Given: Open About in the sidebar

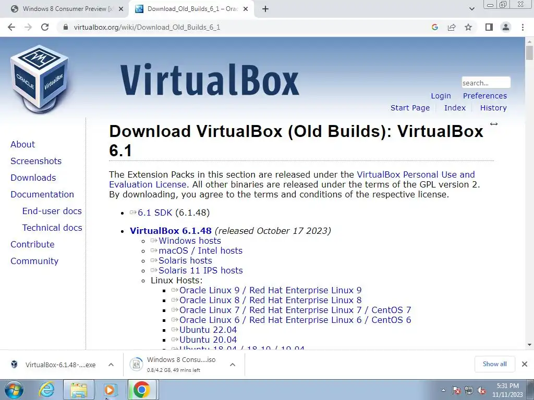Looking at the screenshot, I should 22,144.
